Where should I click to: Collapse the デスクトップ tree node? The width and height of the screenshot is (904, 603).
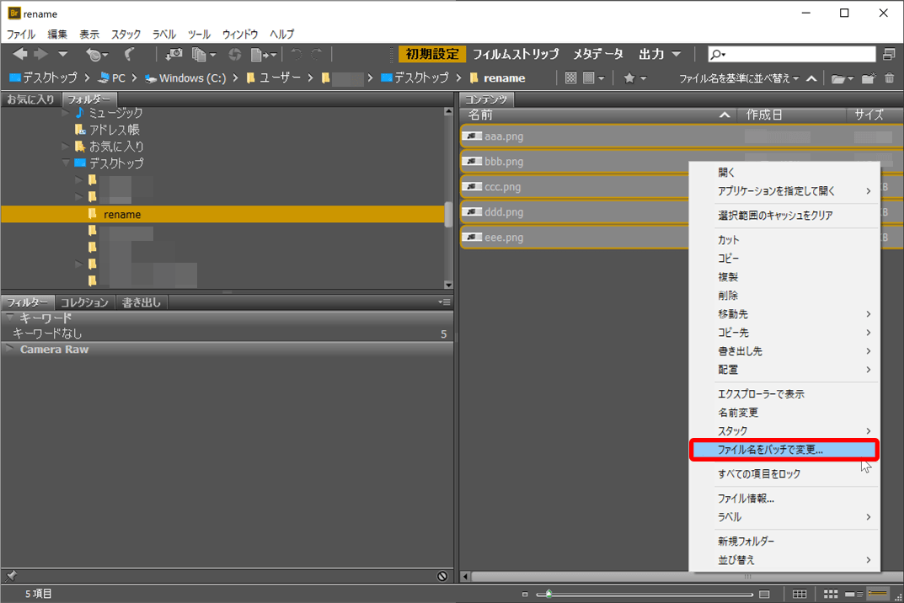(66, 163)
